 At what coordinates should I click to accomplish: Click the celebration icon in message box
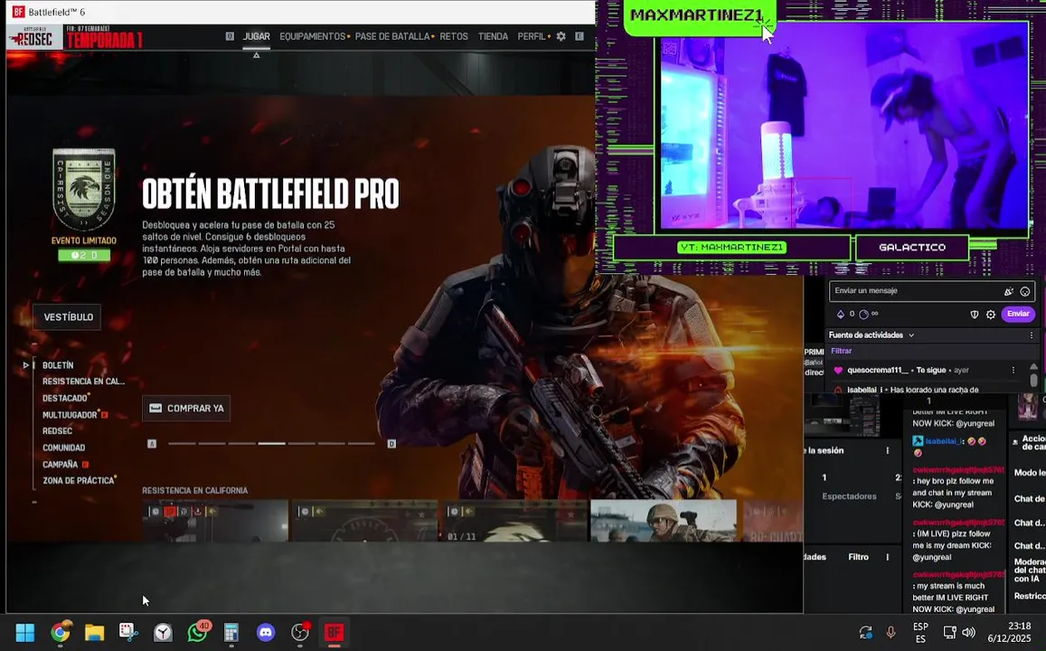point(1009,291)
